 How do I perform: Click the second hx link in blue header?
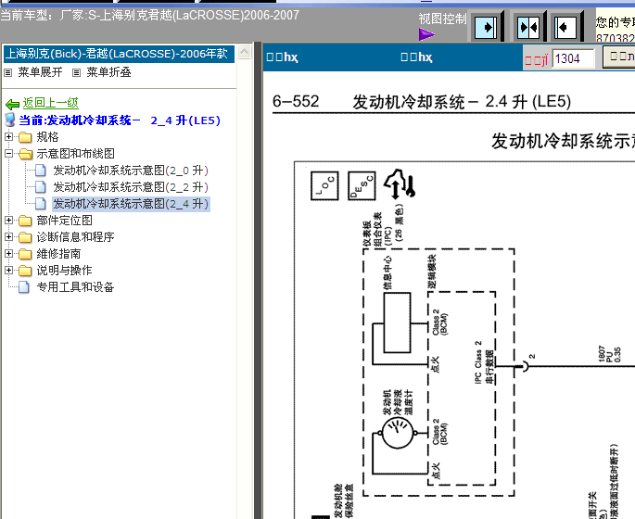click(x=417, y=57)
